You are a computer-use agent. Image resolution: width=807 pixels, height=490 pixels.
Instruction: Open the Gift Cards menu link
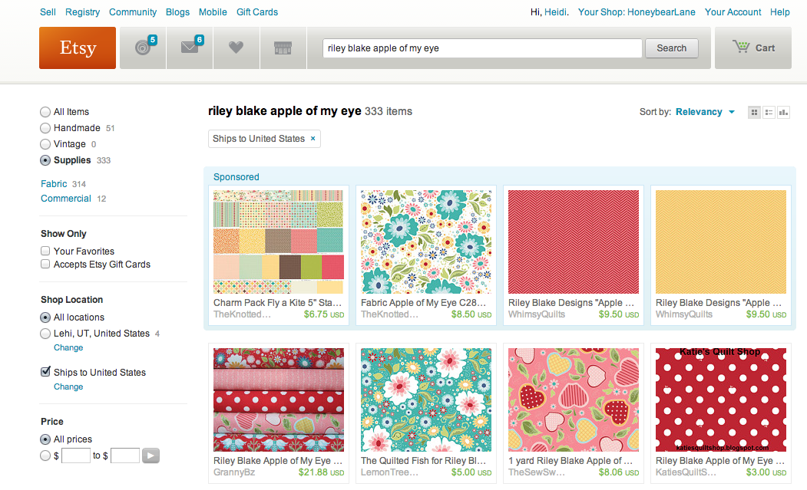coord(256,12)
